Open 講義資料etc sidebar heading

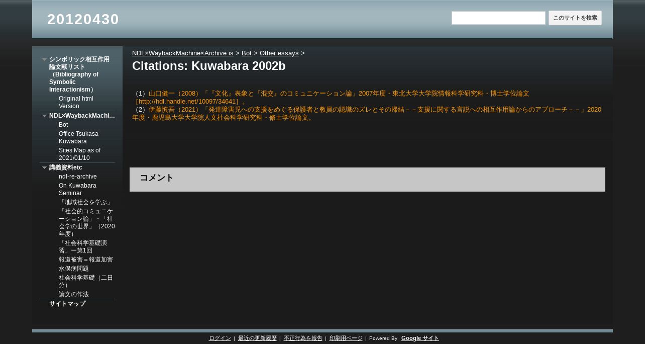(66, 167)
